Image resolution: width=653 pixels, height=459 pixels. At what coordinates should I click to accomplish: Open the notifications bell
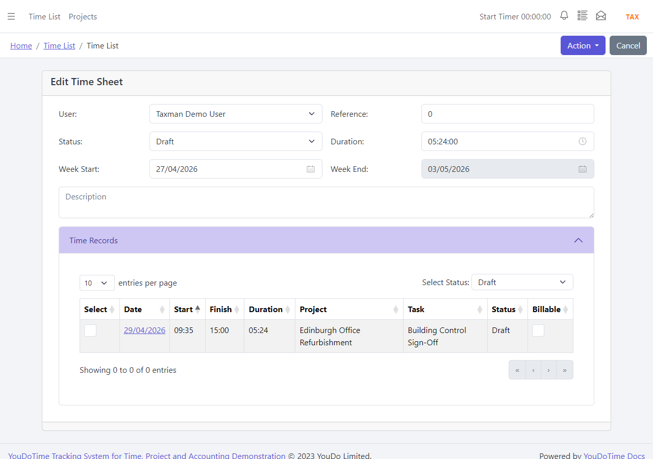click(x=564, y=16)
